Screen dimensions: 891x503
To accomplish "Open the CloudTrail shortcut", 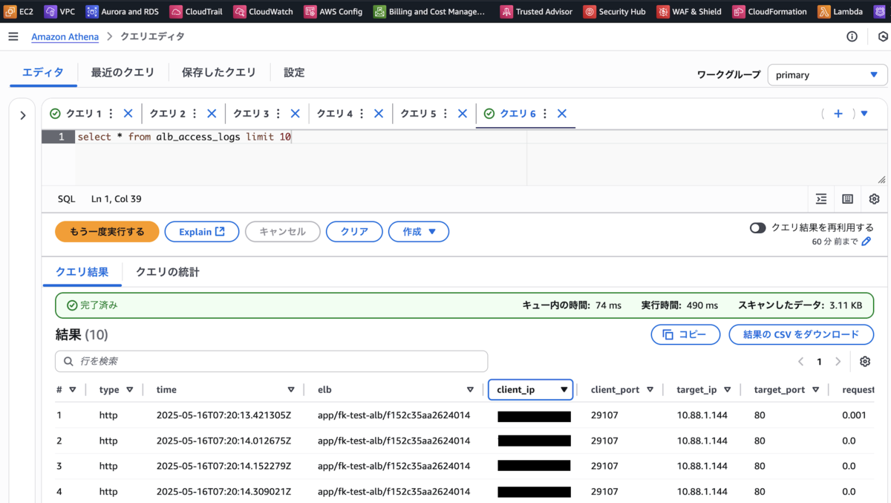I will coord(197,12).
